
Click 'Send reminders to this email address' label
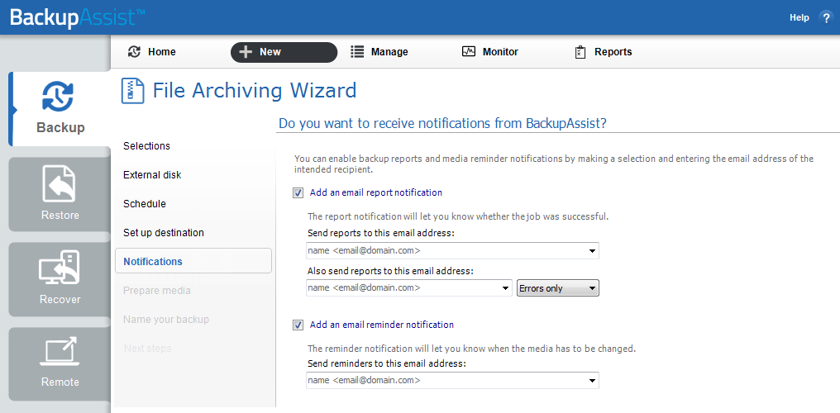[387, 363]
